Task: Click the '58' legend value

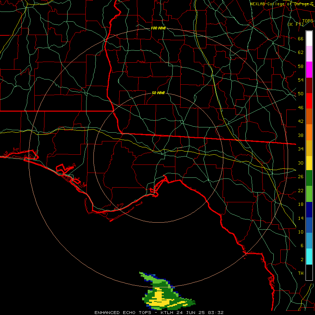Action: click(x=301, y=66)
